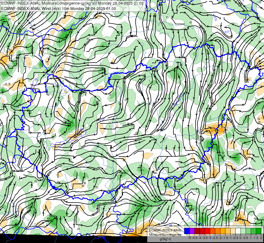Image resolution: width=264 pixels, height=243 pixels.
Task: Click the legend title ECMWF-INDEX-ANAL
Action: [165, 230]
